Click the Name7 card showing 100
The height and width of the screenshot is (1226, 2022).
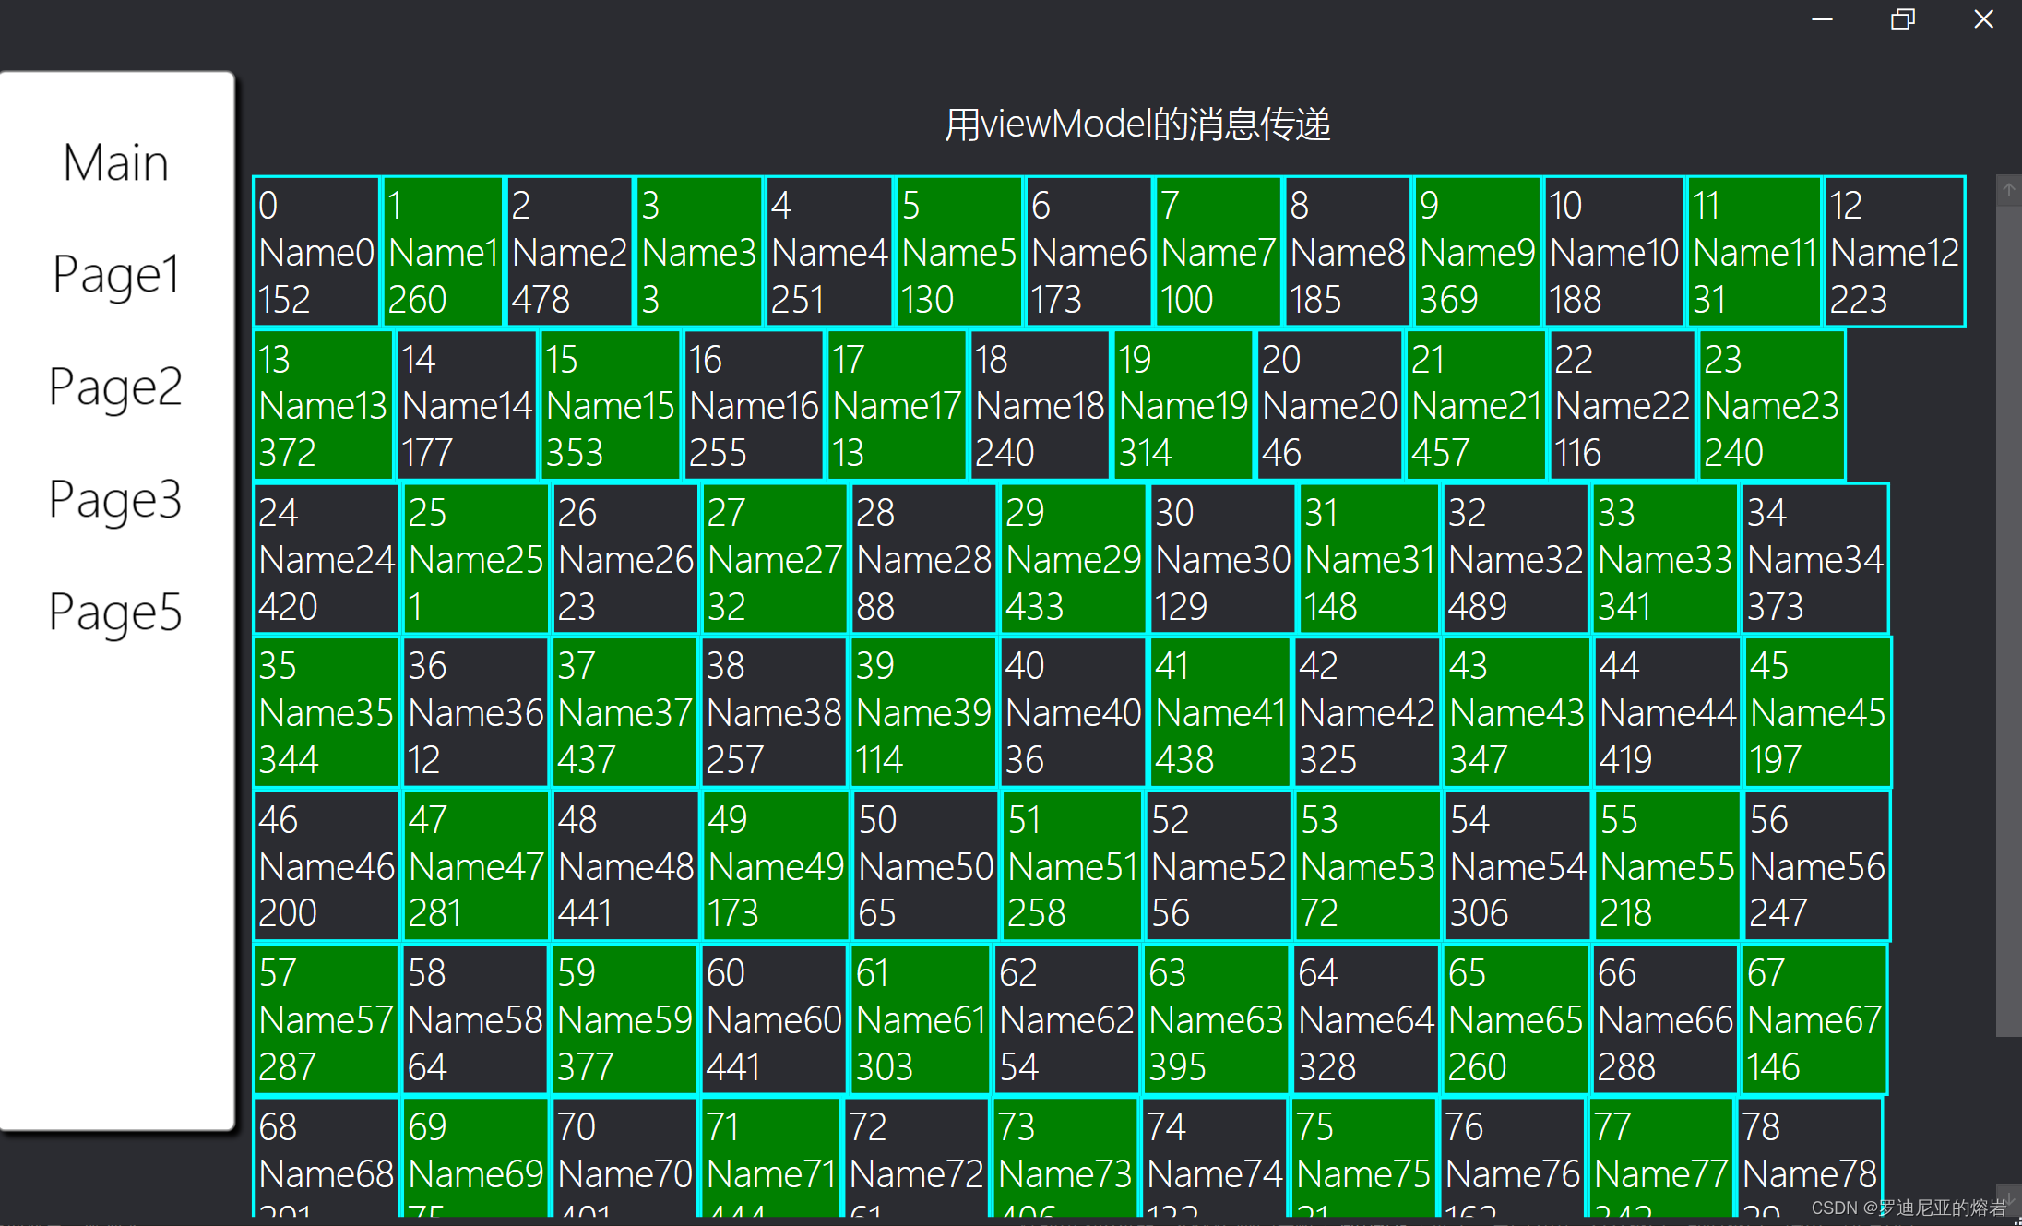tap(1219, 251)
